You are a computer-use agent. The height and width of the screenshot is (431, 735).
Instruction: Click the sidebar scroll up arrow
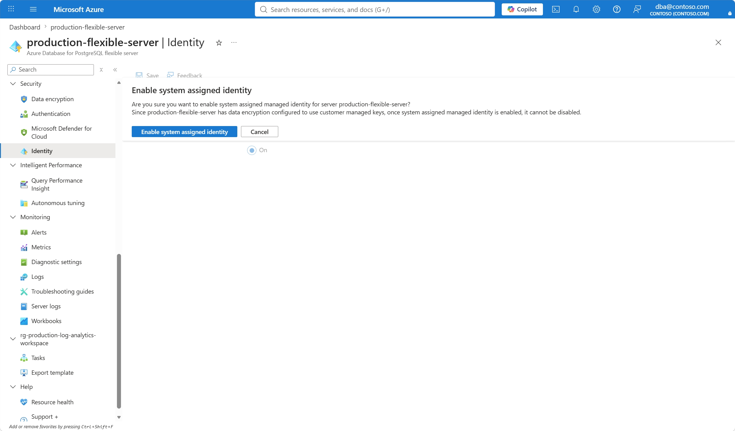(x=119, y=83)
